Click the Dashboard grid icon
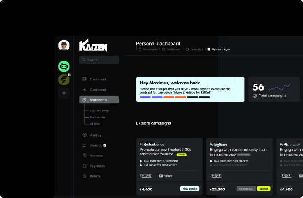 85,79
